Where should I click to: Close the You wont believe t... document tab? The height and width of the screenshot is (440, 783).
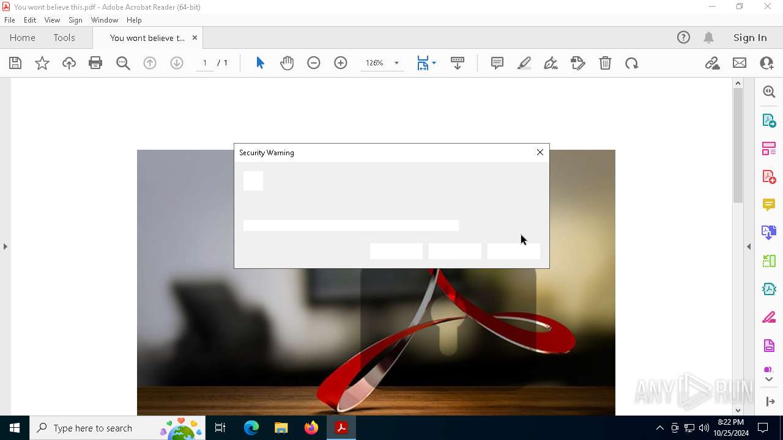pyautogui.click(x=195, y=37)
